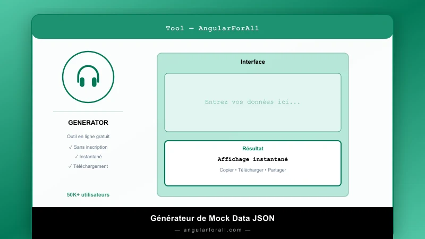
Task: Click the 'Affichage instantané' text
Action: click(x=253, y=159)
